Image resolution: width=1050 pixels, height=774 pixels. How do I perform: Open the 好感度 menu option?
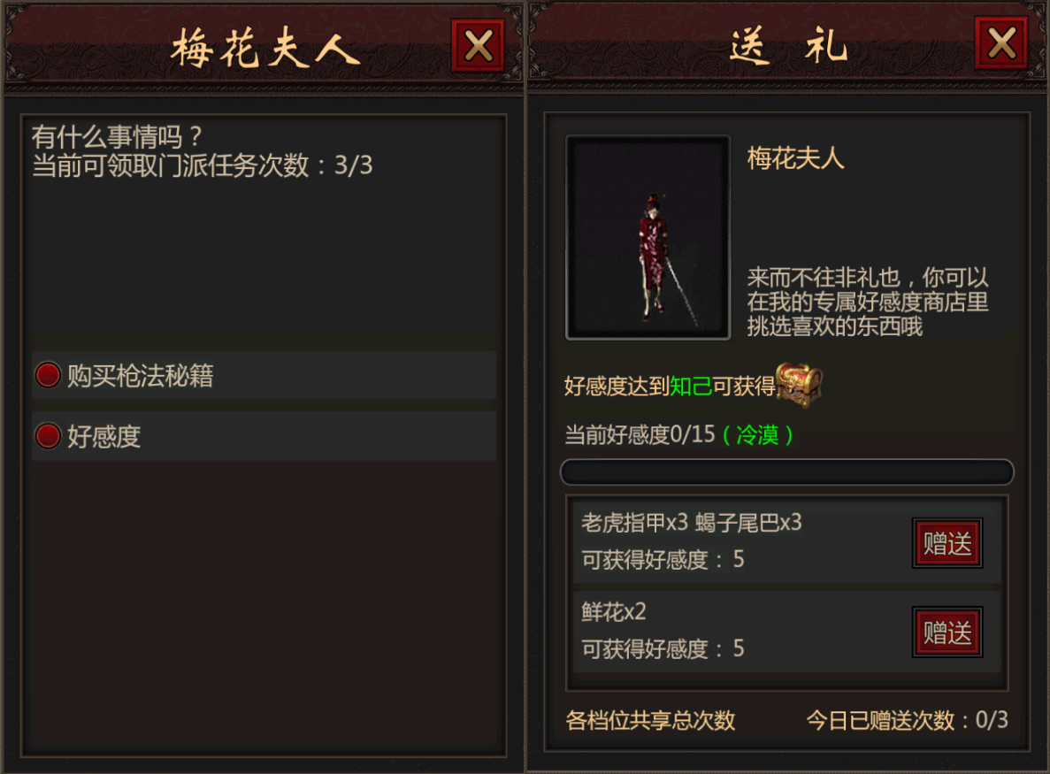[264, 436]
